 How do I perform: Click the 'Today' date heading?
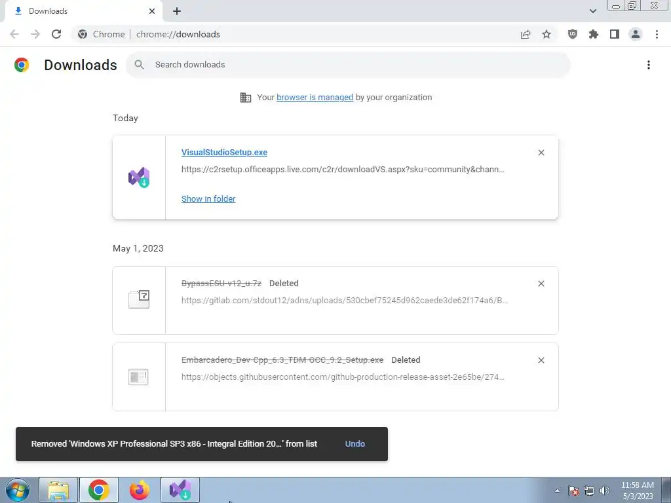pos(125,118)
